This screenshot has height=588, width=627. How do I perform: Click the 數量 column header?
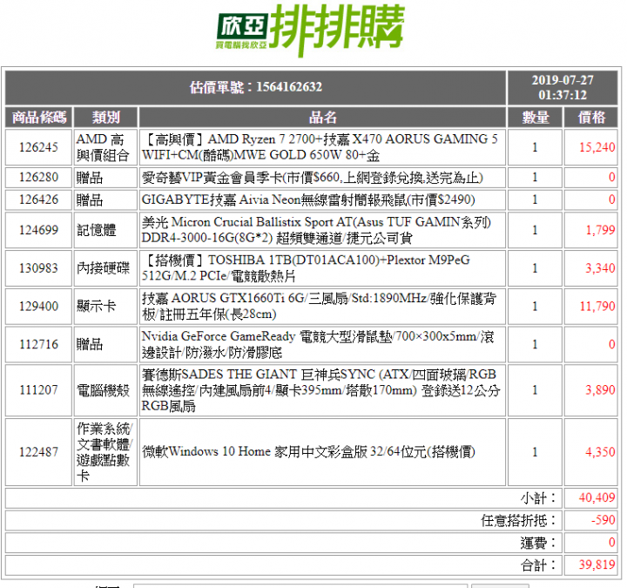pyautogui.click(x=535, y=118)
